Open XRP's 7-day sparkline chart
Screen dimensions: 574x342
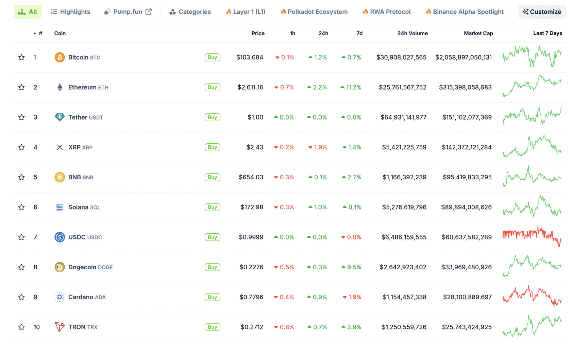532,146
